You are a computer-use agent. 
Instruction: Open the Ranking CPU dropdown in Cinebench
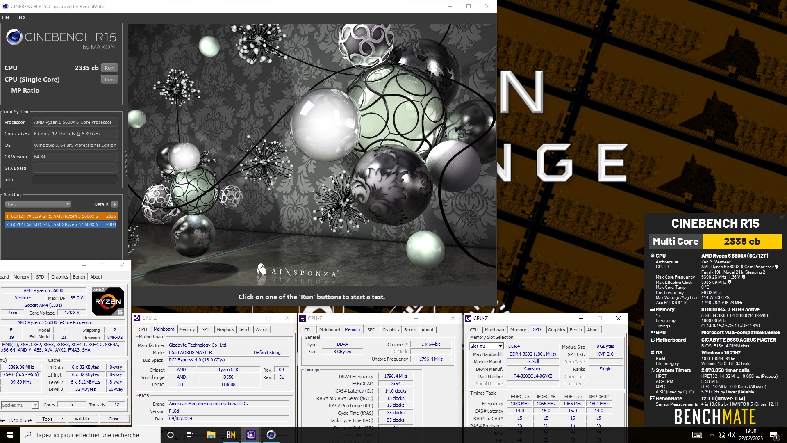(x=38, y=204)
